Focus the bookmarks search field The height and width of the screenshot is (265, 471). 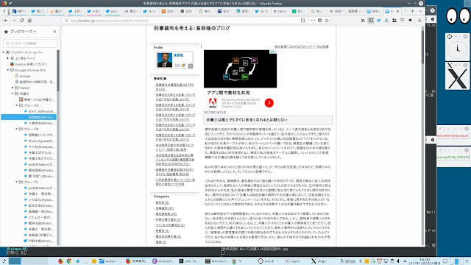(30, 43)
